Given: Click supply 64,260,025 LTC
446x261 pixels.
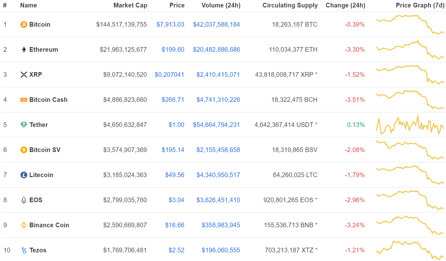Looking at the screenshot, I should pyautogui.click(x=295, y=175).
